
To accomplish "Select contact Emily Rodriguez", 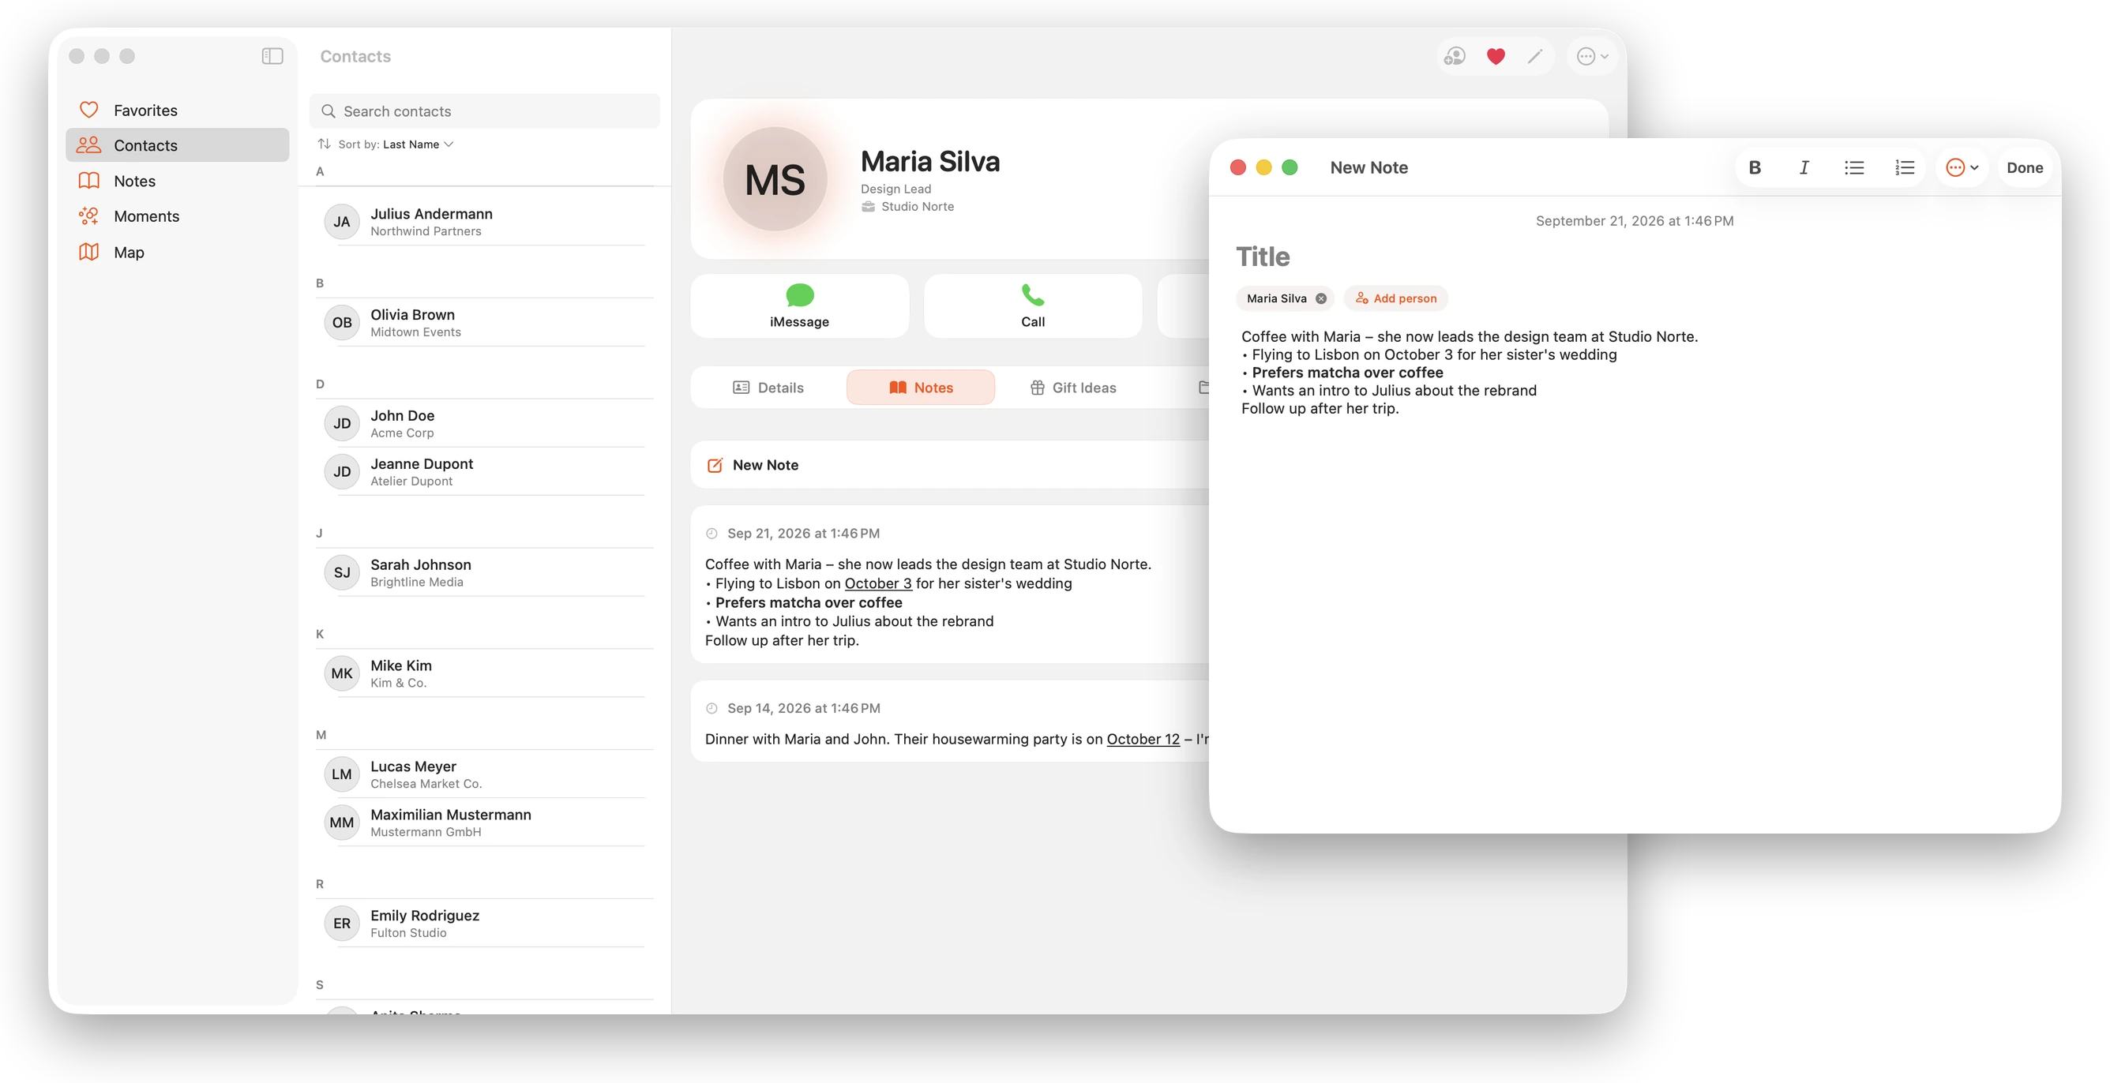I will coord(484,924).
